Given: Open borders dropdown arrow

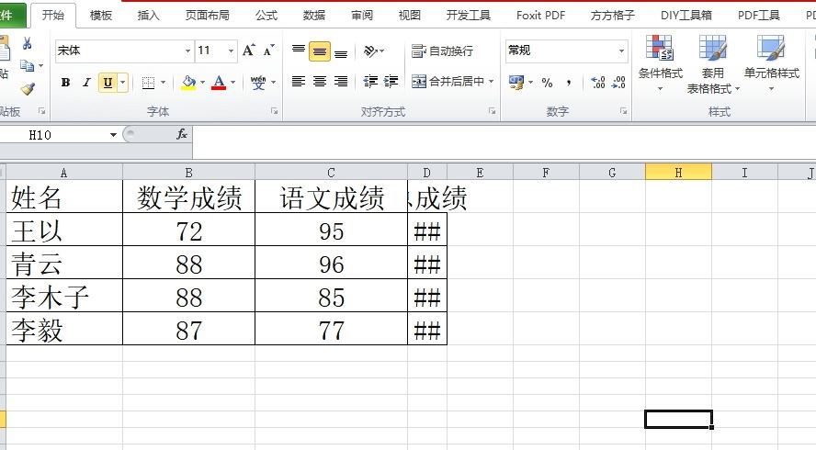Looking at the screenshot, I should 163,83.
